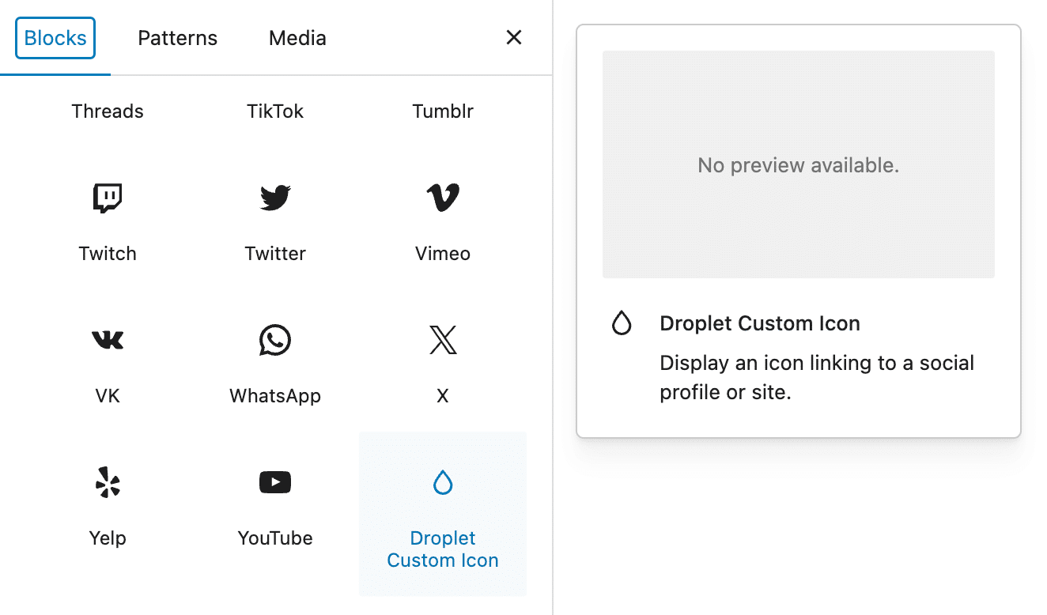This screenshot has width=1047, height=615.
Task: Click the Droplet Custom Icon preview title
Action: click(x=760, y=323)
